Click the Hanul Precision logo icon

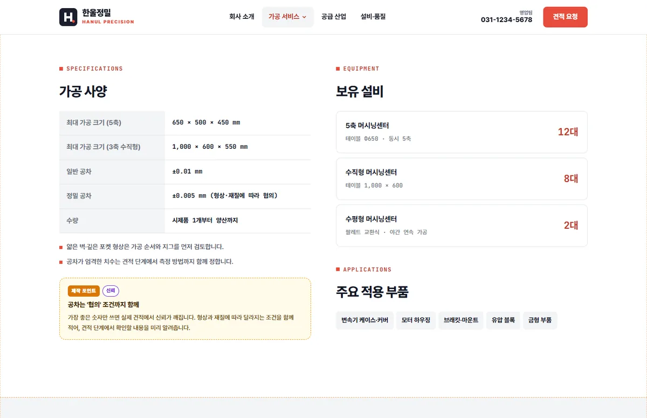(68, 17)
